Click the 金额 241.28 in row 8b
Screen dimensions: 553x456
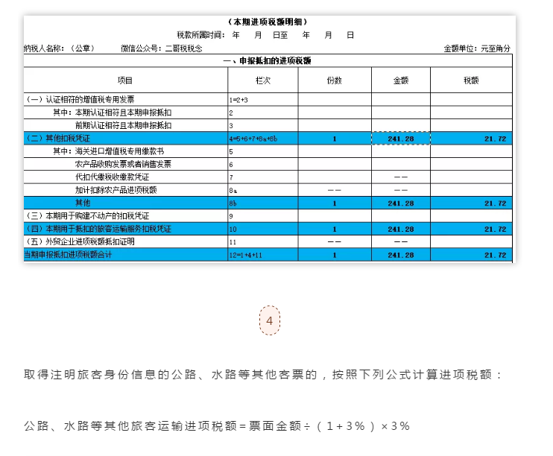(401, 203)
